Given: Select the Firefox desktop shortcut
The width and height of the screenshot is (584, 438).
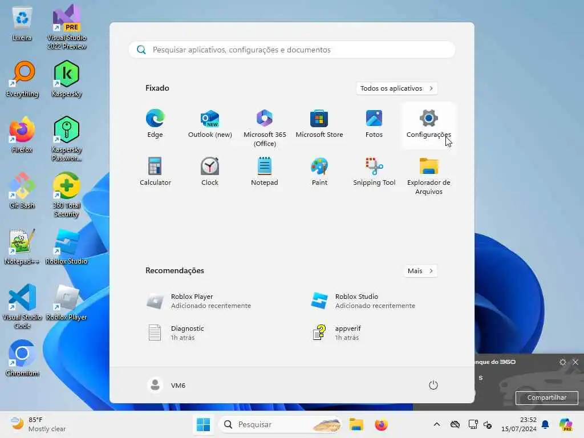Looking at the screenshot, I should point(22,135).
